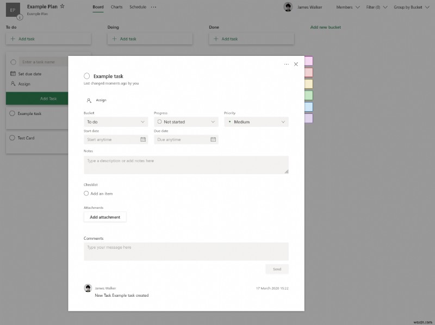The width and height of the screenshot is (435, 325).
Task: Open the Schedule view
Action: coord(137,7)
